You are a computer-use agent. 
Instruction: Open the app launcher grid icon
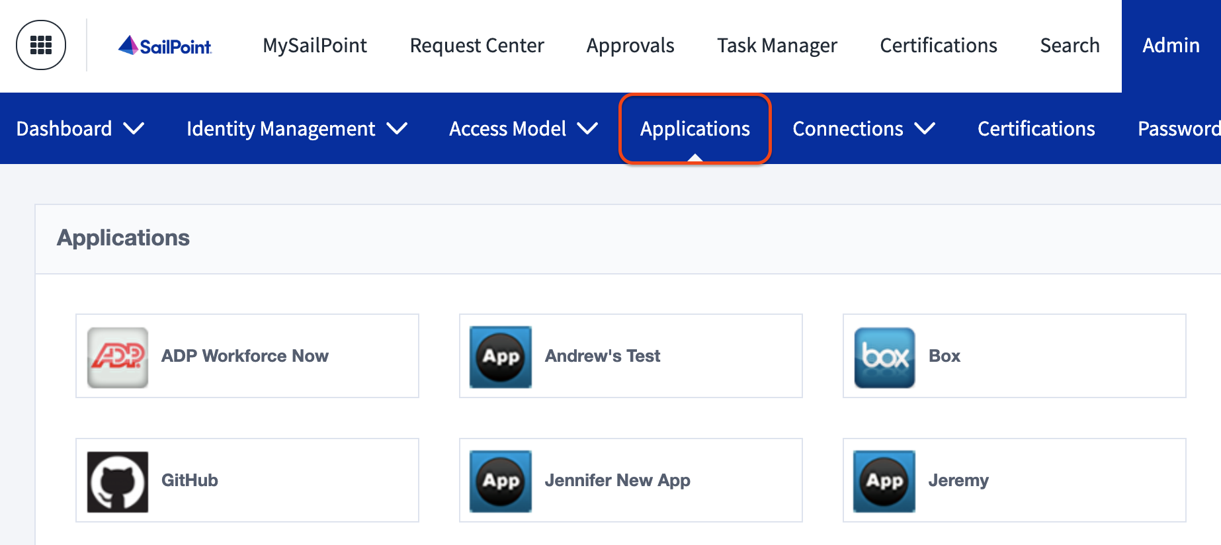(41, 45)
